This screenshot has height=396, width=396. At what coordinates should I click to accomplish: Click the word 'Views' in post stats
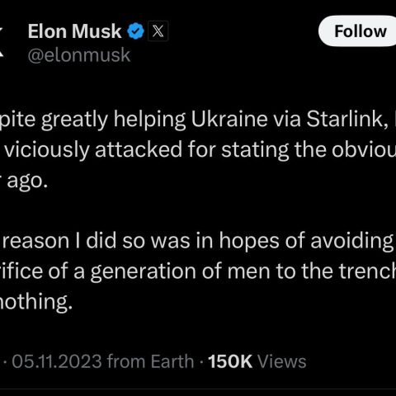point(282,361)
